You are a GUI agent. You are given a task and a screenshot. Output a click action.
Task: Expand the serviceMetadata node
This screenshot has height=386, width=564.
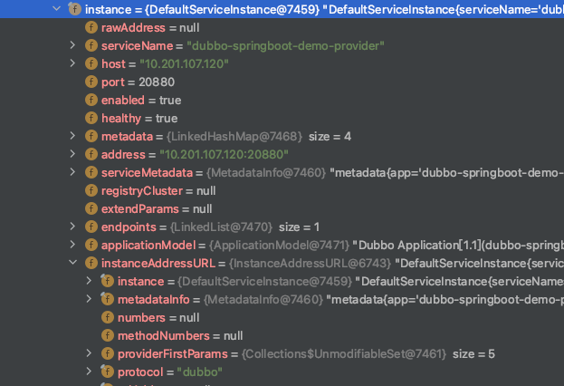(72, 172)
